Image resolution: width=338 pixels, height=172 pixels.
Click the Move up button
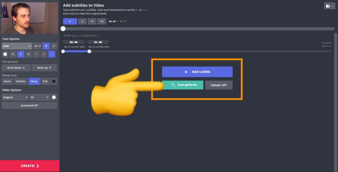[x=44, y=68]
